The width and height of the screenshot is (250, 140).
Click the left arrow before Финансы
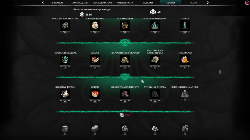click(43, 3)
